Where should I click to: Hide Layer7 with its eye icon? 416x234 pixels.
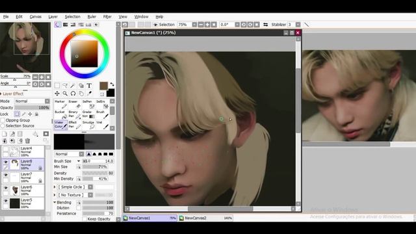pyautogui.click(x=6, y=175)
